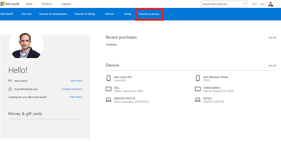Viewport: 281px width, 142px height.
Task: Open the shopping cart icon
Action: click(253, 4)
